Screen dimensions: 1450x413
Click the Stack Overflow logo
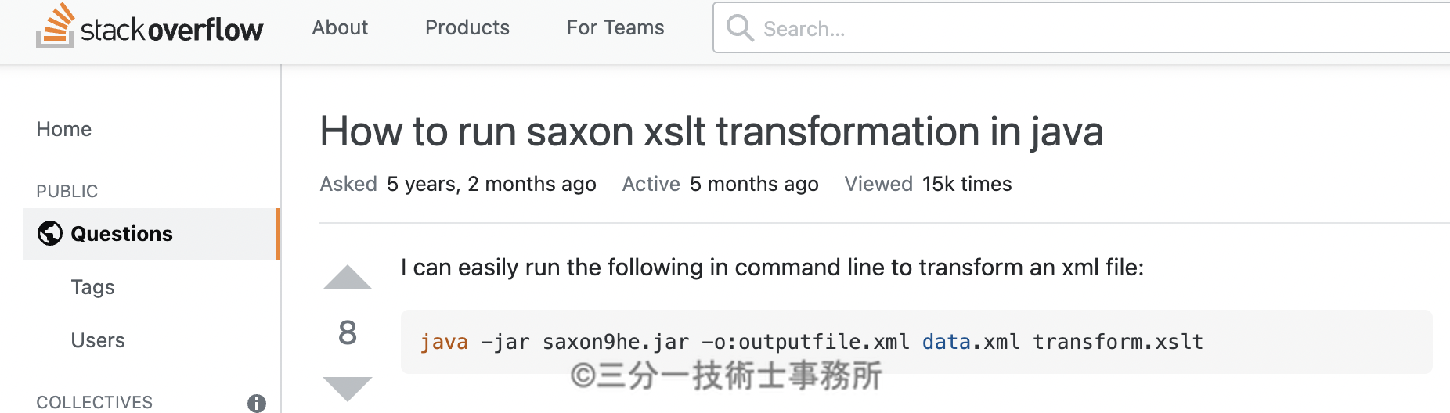[150, 27]
